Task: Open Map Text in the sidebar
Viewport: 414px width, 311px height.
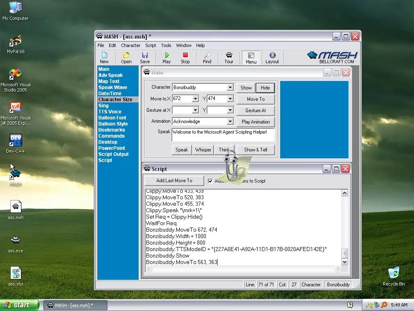Action: [x=109, y=81]
